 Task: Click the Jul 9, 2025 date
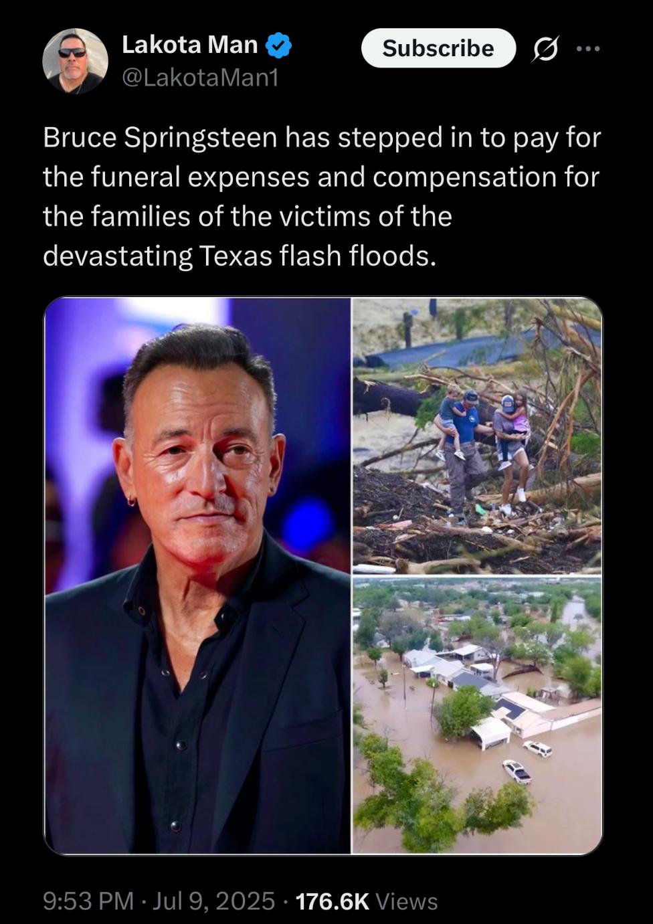point(213,901)
